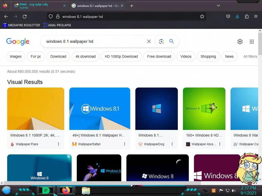This screenshot has height=196, width=262.
Task: Search by image with Google Lens icon
Action: (161, 41)
